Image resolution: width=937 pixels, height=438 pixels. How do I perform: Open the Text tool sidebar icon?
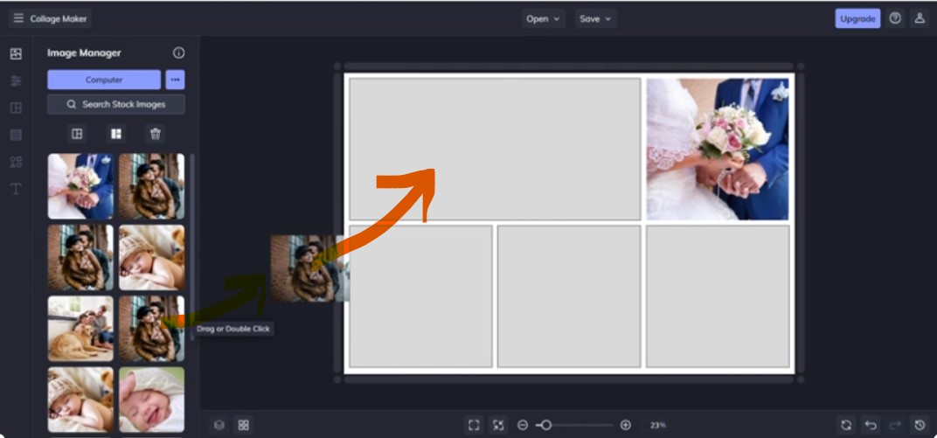point(16,189)
